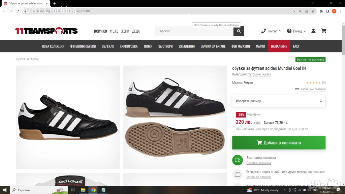Expand the Изберете размер size dropdown
This screenshot has width=345, height=194.
pyautogui.click(x=279, y=101)
